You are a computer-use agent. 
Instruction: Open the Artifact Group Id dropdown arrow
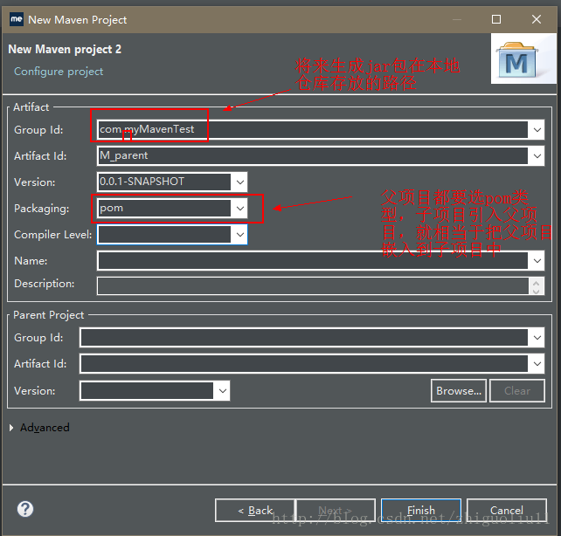point(537,130)
